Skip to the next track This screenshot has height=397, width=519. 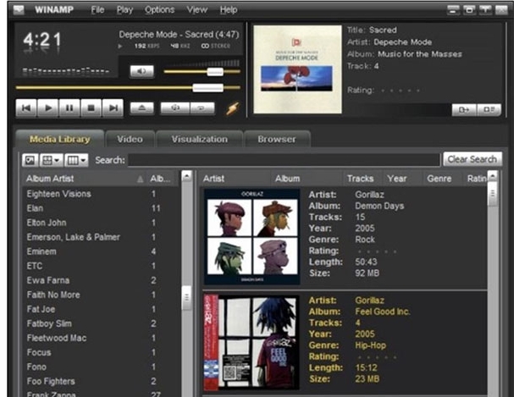point(113,108)
